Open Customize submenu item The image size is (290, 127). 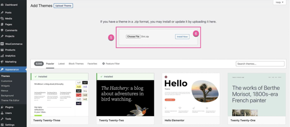point(7,81)
